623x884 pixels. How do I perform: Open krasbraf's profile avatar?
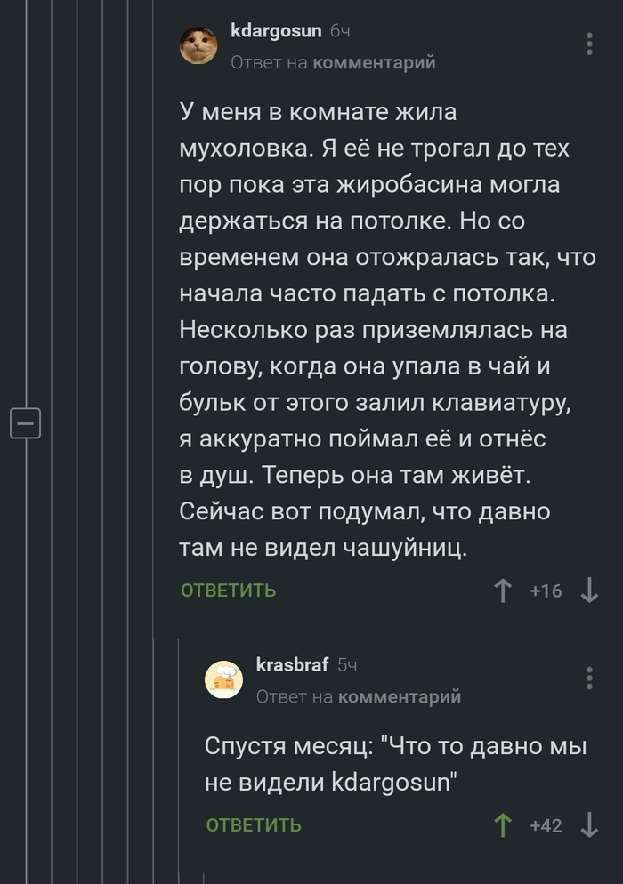click(x=224, y=679)
